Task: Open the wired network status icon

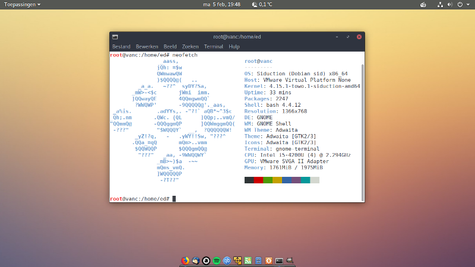Action: tap(440, 5)
